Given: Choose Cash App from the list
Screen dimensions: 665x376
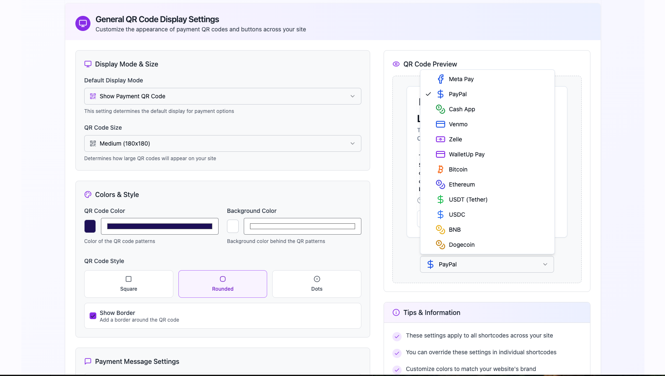Looking at the screenshot, I should pos(487,109).
